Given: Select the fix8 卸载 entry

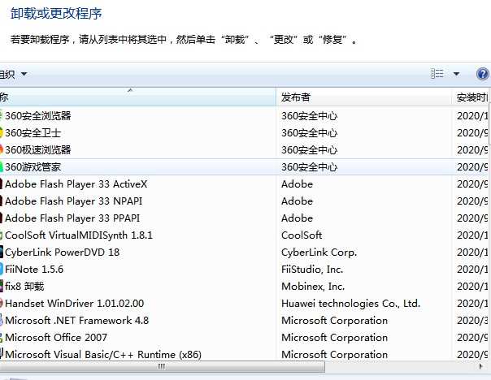Looking at the screenshot, I should coord(24,286).
